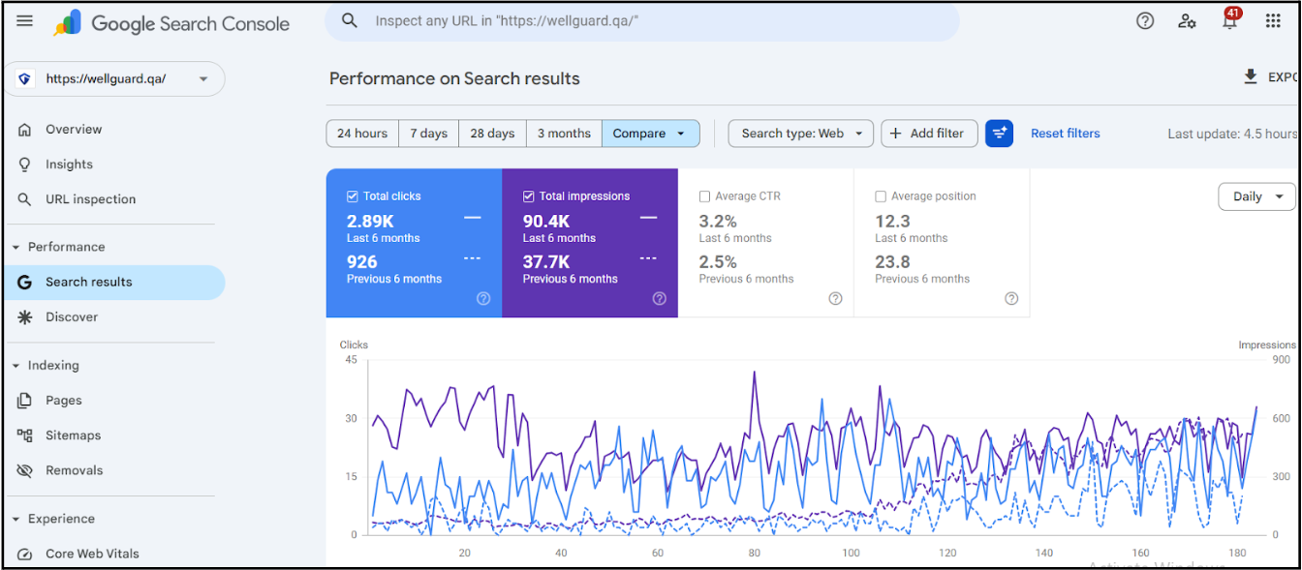Open users and permissions settings
The width and height of the screenshot is (1302, 570).
click(1187, 20)
